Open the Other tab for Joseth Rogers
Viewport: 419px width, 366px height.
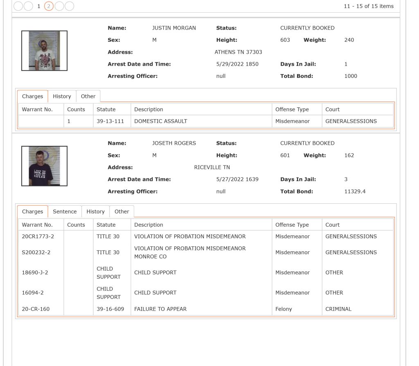click(122, 211)
